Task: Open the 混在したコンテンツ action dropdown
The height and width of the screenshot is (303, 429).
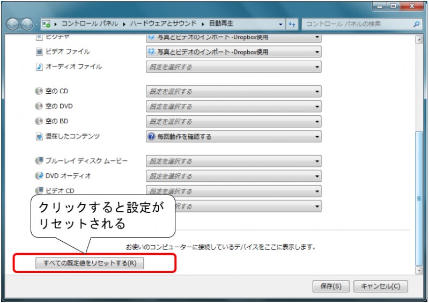Action: pyautogui.click(x=234, y=137)
